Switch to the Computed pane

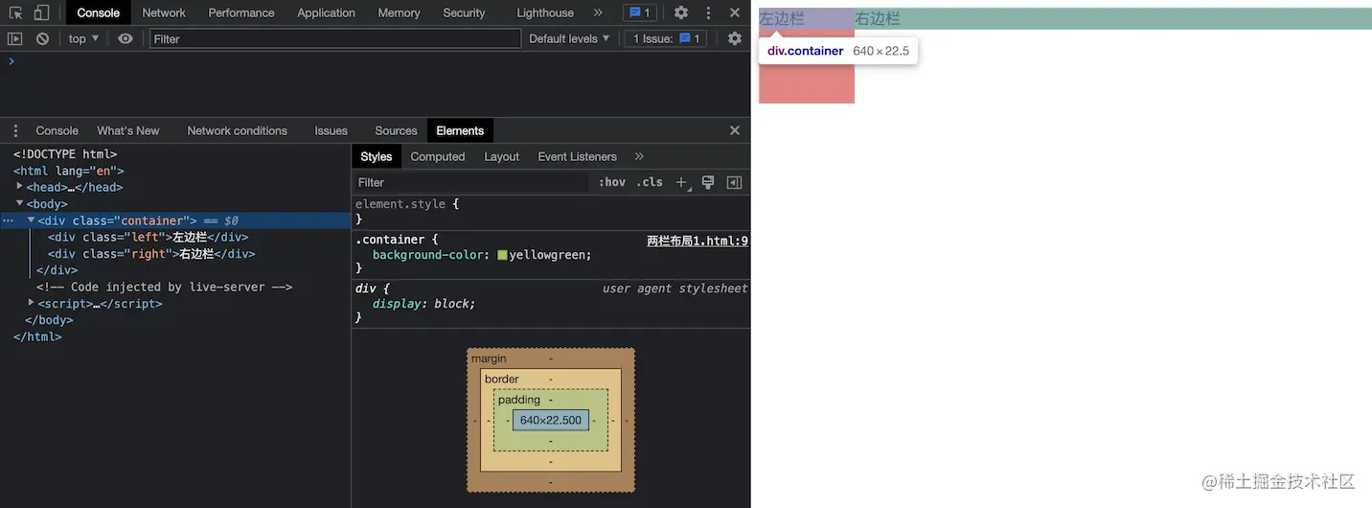438,156
